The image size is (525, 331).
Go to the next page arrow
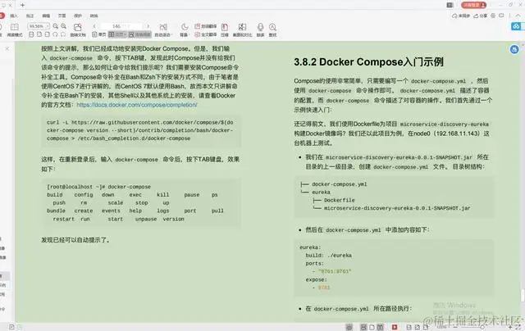(148, 26)
